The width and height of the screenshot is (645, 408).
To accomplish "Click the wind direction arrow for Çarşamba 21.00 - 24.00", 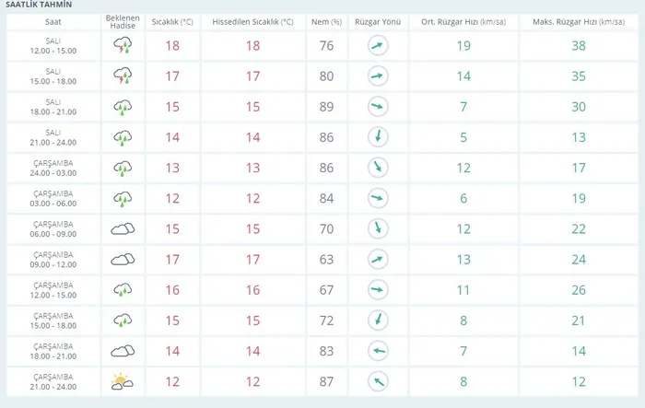I will (x=377, y=380).
